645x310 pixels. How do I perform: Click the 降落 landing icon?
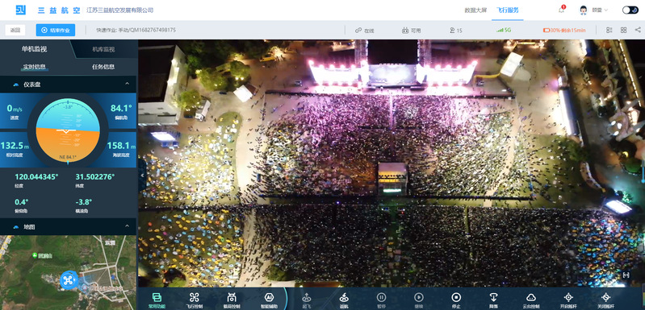pos(493,300)
